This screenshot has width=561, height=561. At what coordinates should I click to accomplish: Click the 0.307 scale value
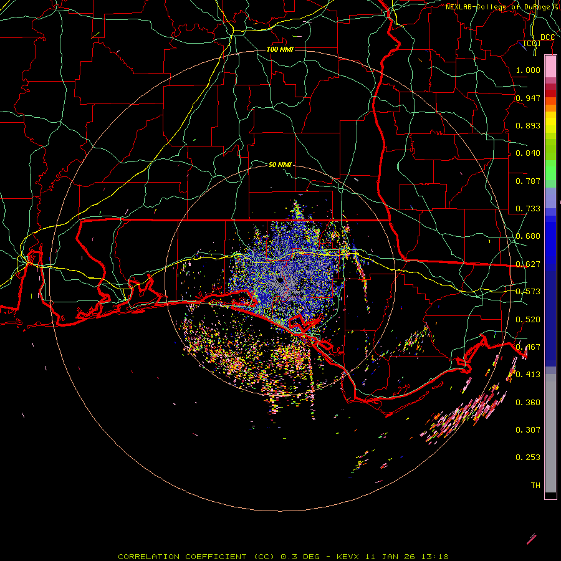528,429
